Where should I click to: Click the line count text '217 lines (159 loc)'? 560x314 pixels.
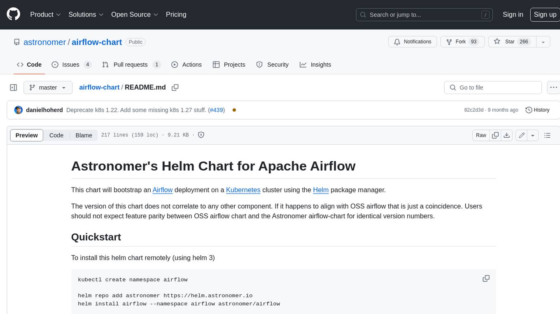tap(130, 135)
